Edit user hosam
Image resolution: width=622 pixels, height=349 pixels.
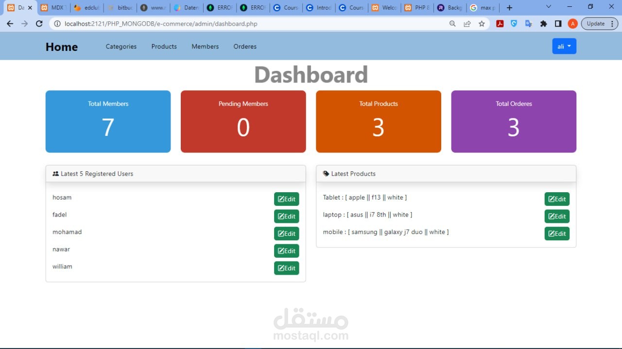pos(286,199)
